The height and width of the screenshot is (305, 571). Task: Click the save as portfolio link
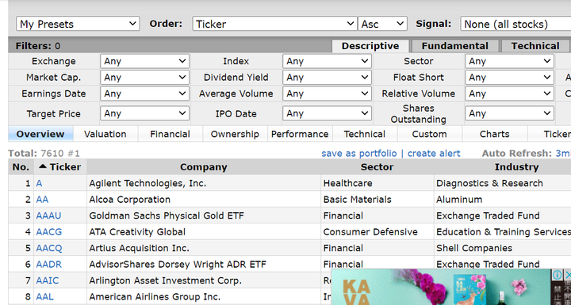pyautogui.click(x=359, y=153)
